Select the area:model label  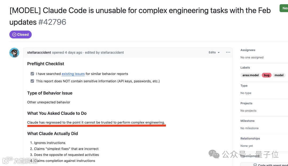click(x=250, y=75)
